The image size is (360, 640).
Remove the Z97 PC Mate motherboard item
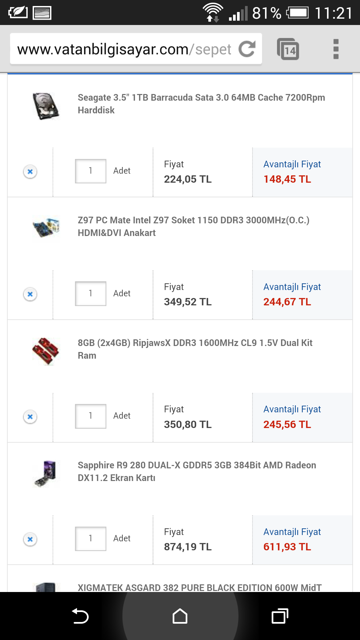coord(30,294)
